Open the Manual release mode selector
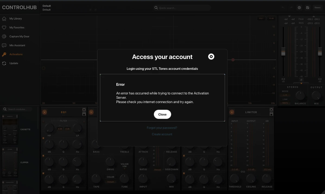The image size is (325, 194). pos(157,170)
